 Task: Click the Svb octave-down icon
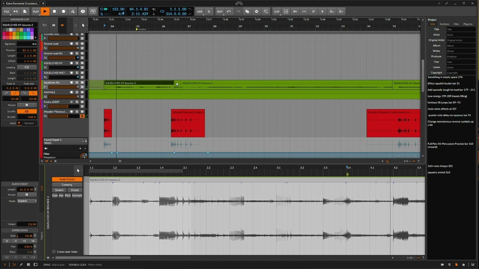(x=341, y=12)
